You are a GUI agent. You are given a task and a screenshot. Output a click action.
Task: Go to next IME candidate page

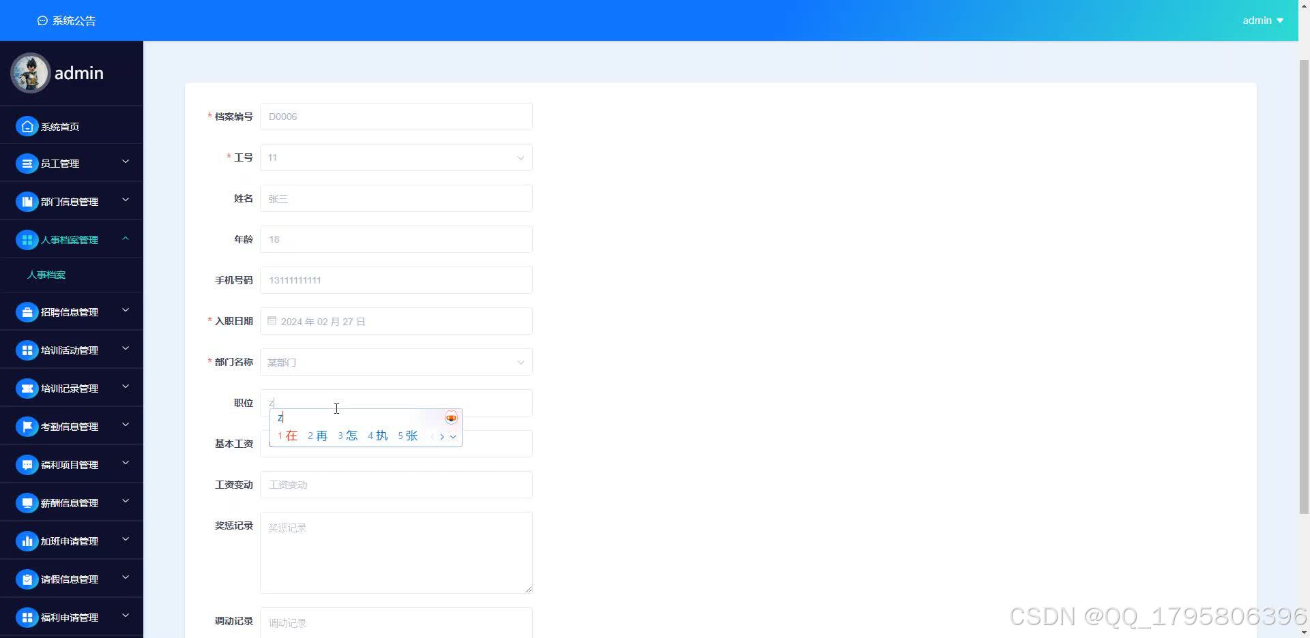click(x=442, y=436)
